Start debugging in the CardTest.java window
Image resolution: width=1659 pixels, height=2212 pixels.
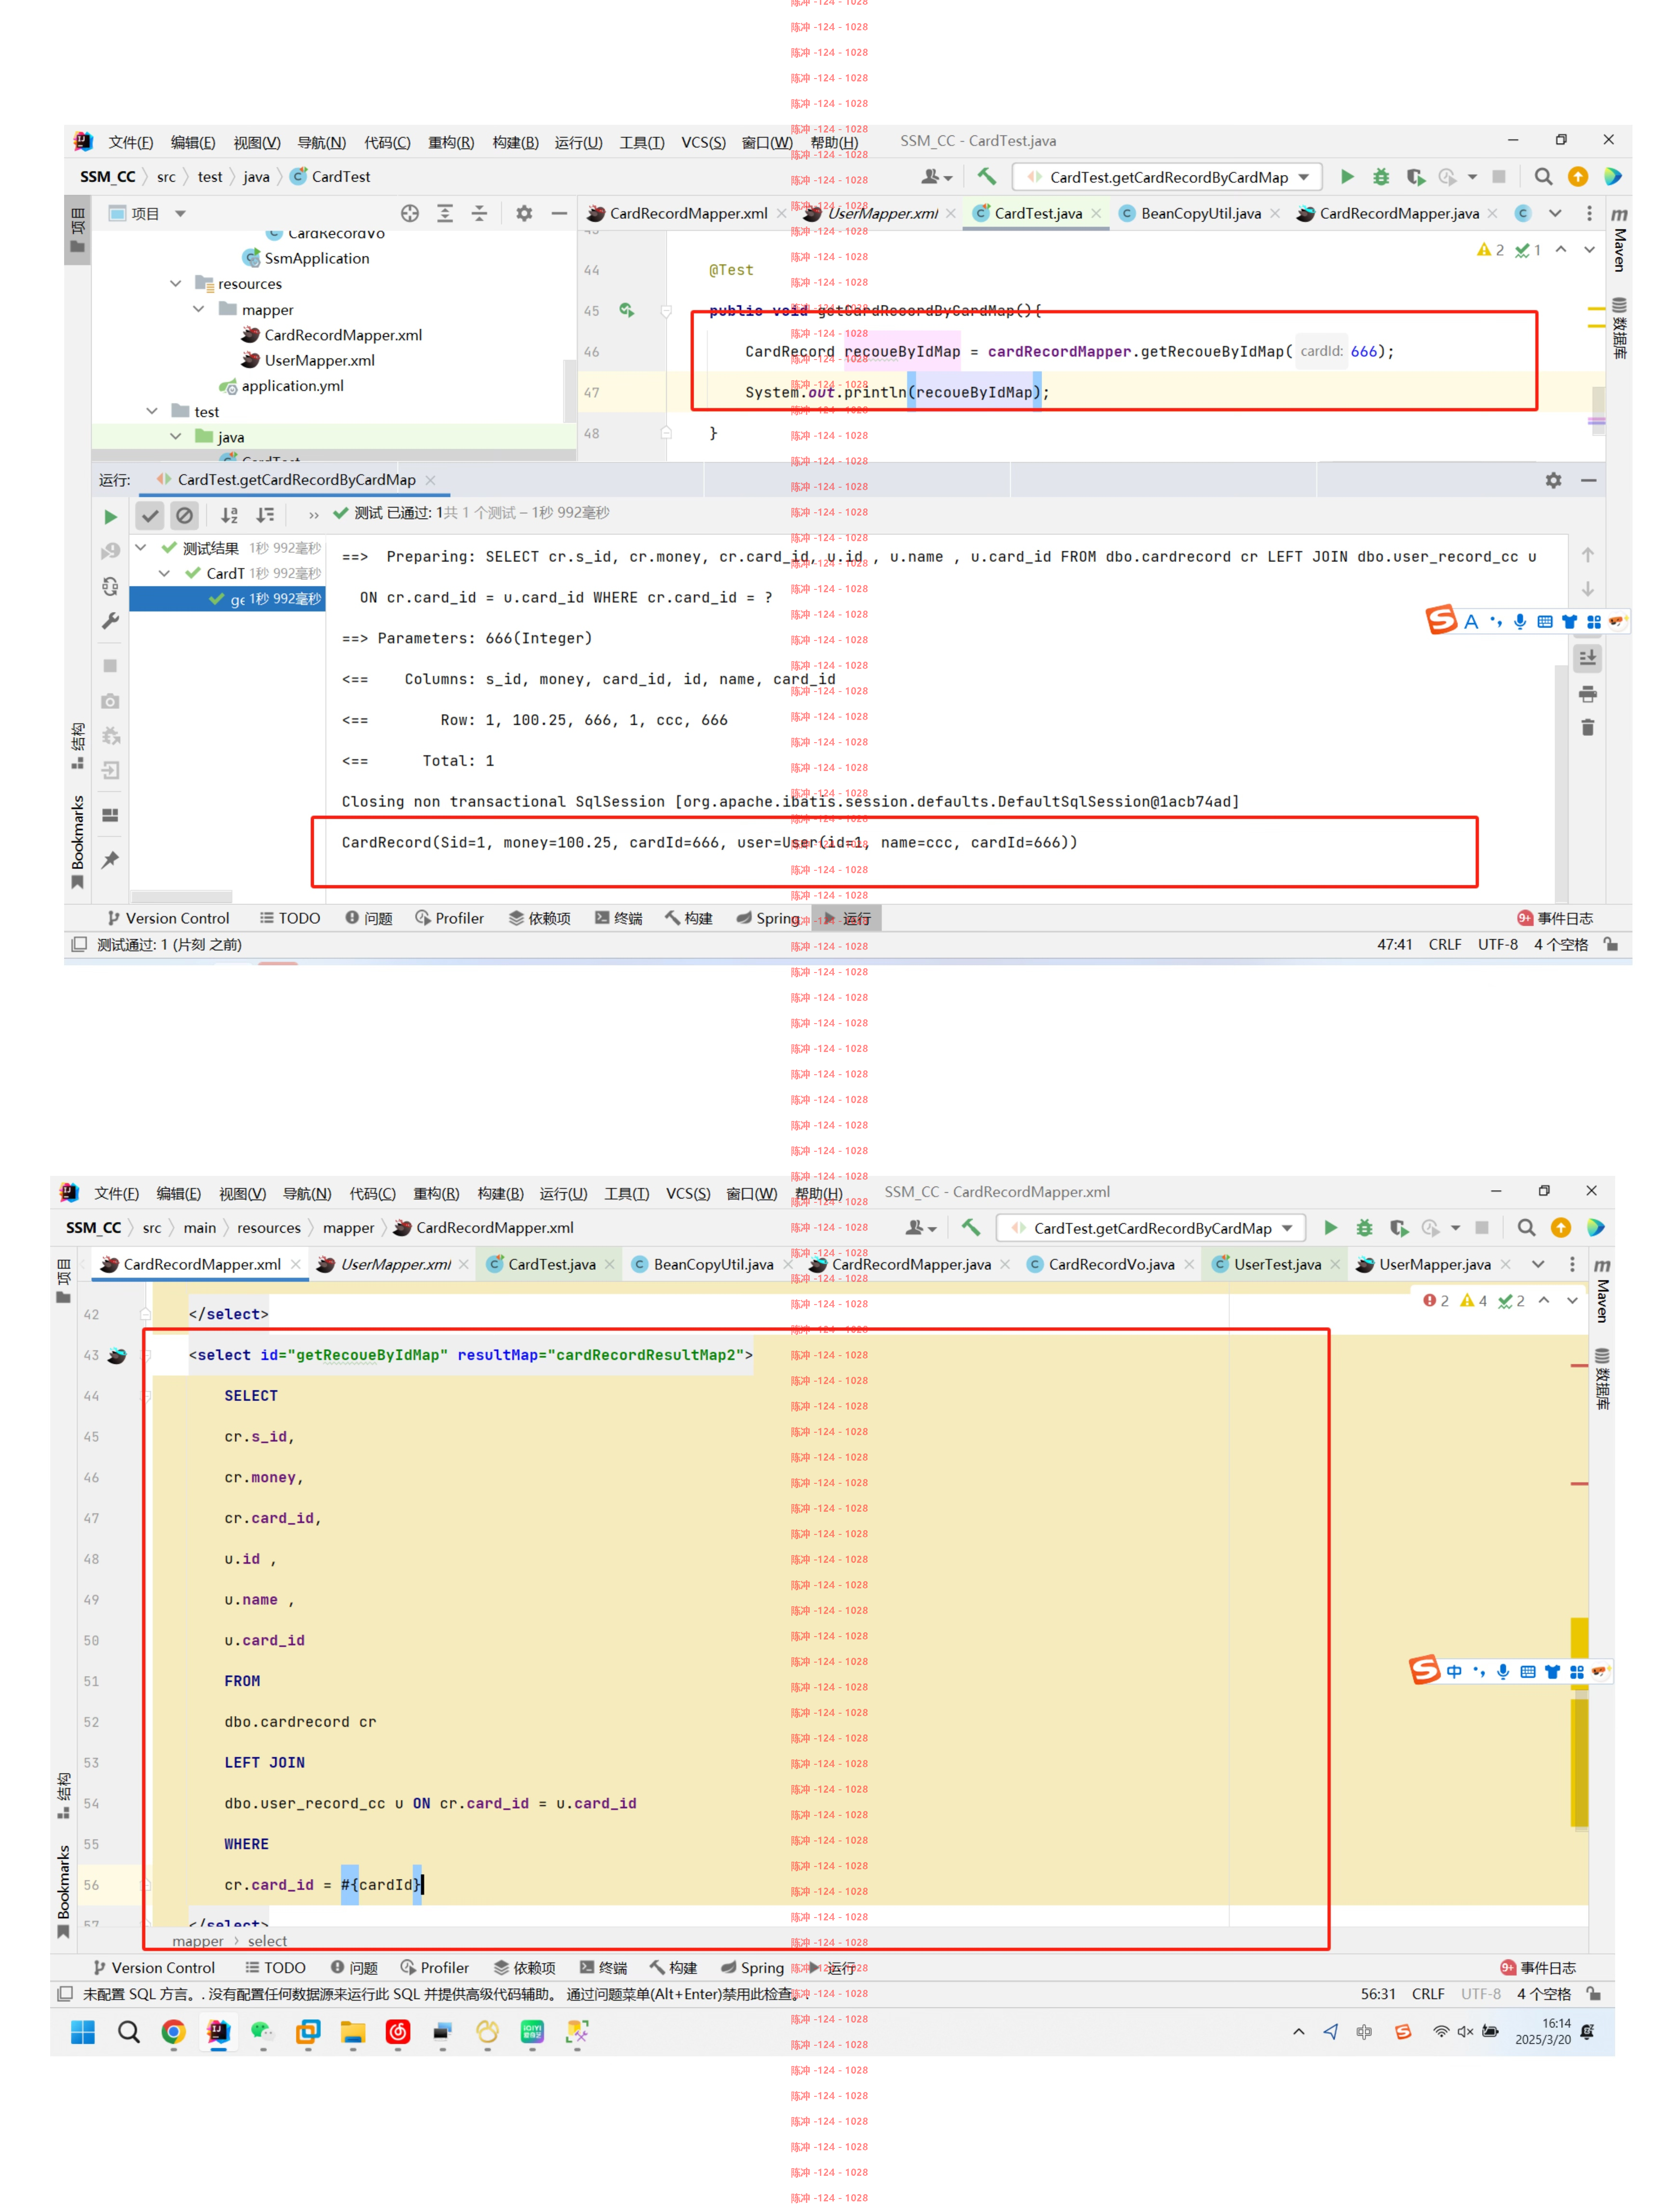point(1381,177)
